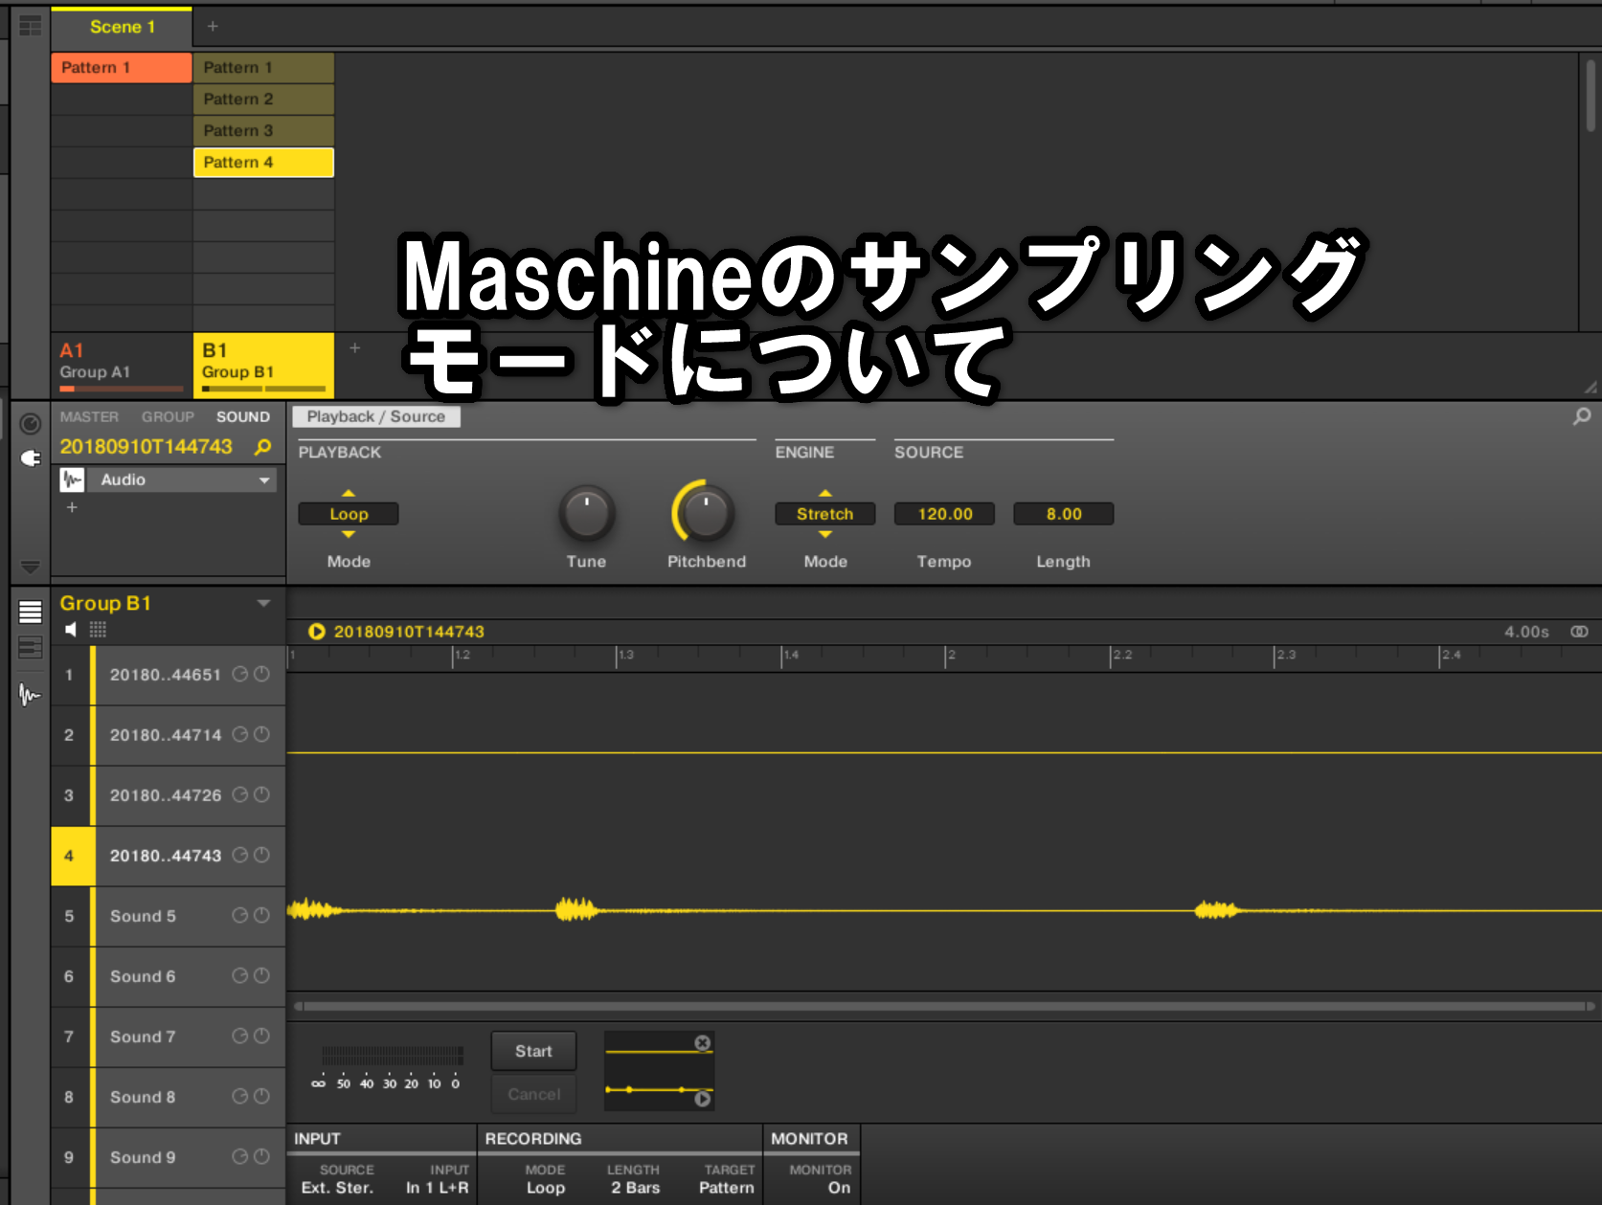Click the magnifier next to 20180910T144743 sound name
The image size is (1602, 1205).
point(262,447)
